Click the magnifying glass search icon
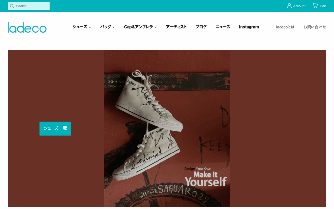Viewport: 334px width, 209px height. pos(12,6)
